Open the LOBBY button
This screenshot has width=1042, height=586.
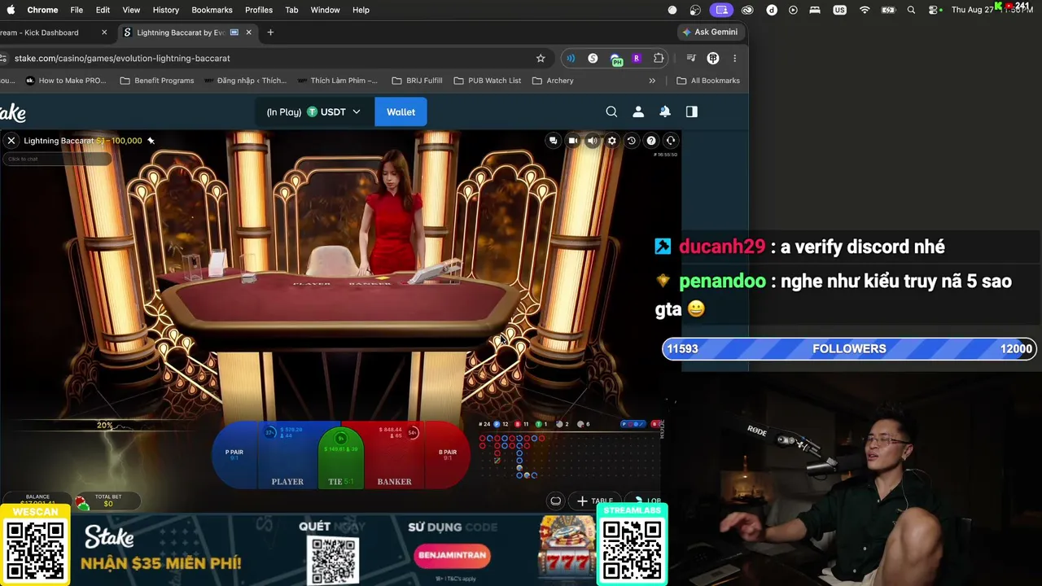coord(647,501)
